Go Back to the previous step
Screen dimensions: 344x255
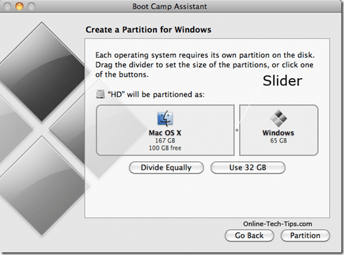[x=249, y=236]
